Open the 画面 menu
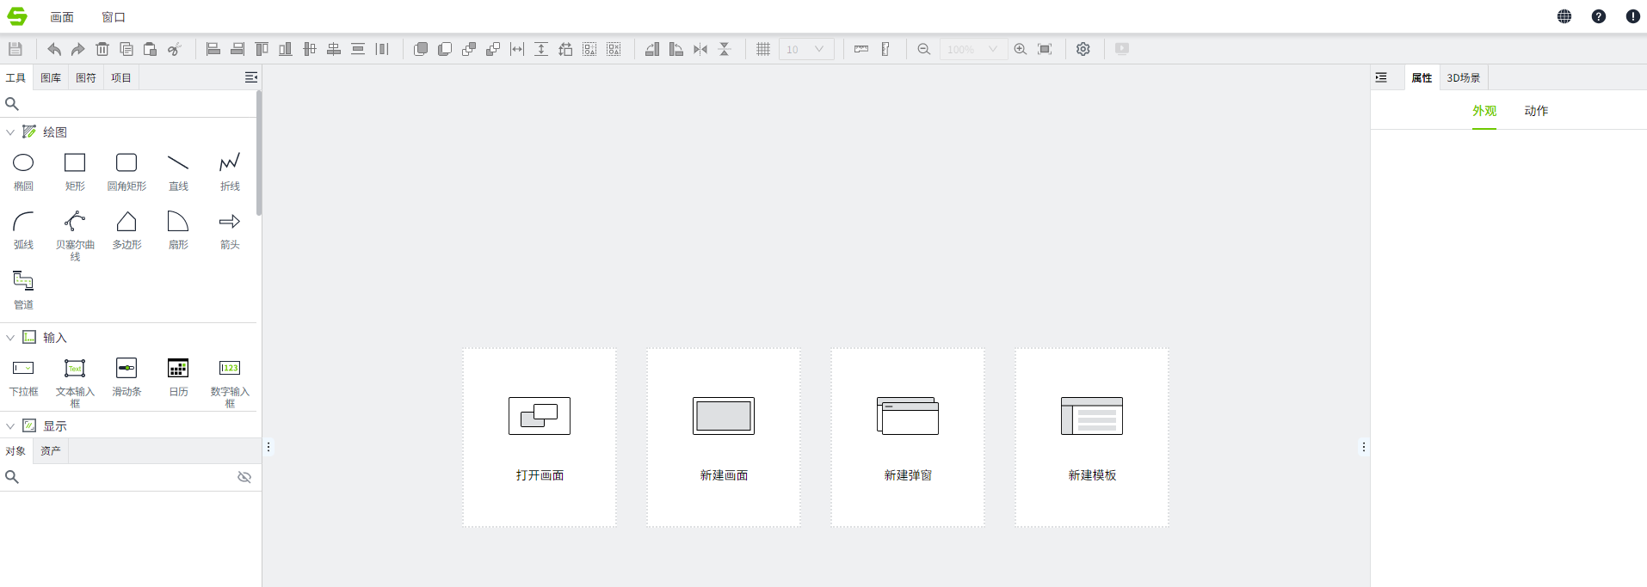Screen dimensions: 1647x587 pos(62,17)
